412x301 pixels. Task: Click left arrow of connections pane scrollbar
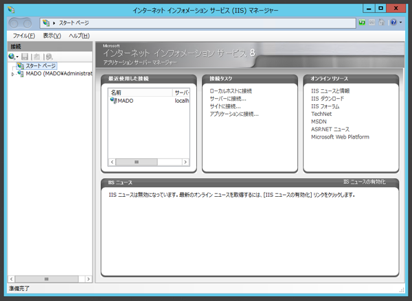point(12,279)
